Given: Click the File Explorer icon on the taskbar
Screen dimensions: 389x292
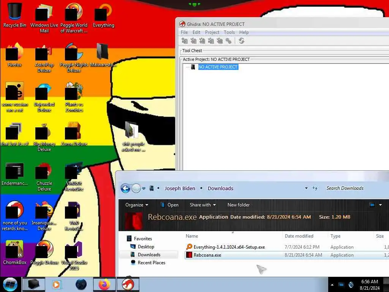Looking at the screenshot, I should (34, 284).
